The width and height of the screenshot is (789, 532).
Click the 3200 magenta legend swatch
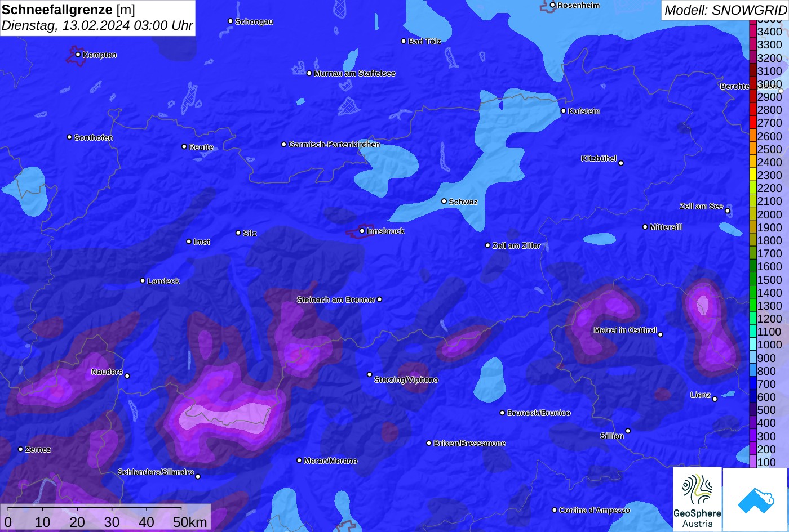point(753,57)
